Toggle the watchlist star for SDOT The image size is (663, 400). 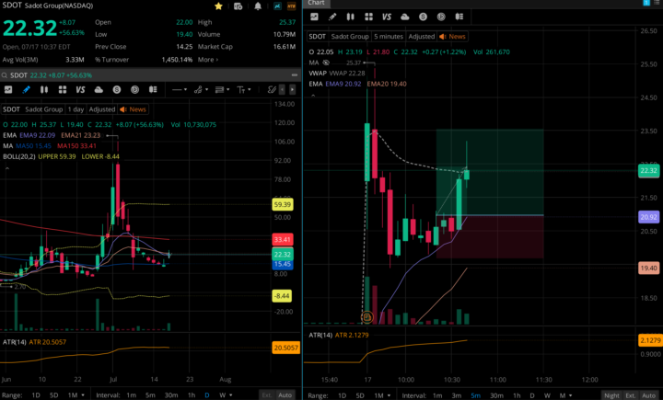coord(218,6)
